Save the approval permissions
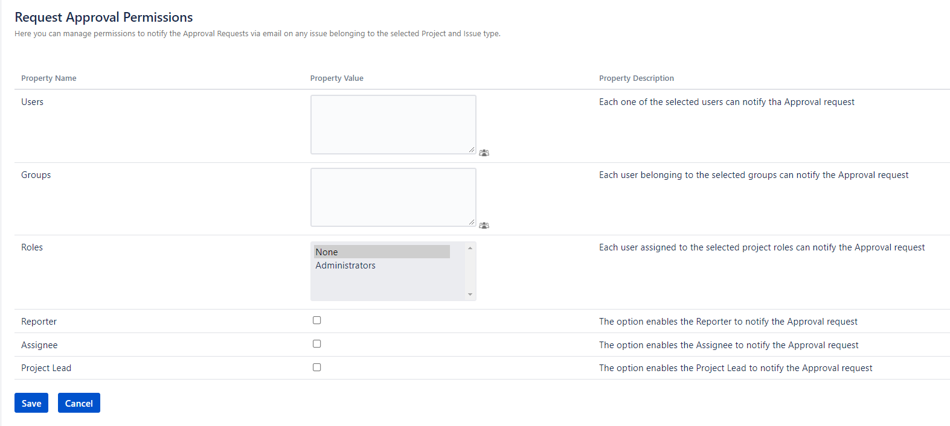950x426 pixels. [x=31, y=403]
